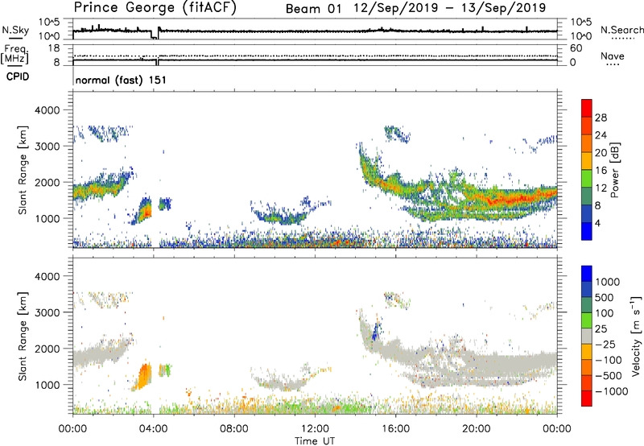644x446 pixels.
Task: Click the 'Time UT' x-axis label
Action: 315,441
